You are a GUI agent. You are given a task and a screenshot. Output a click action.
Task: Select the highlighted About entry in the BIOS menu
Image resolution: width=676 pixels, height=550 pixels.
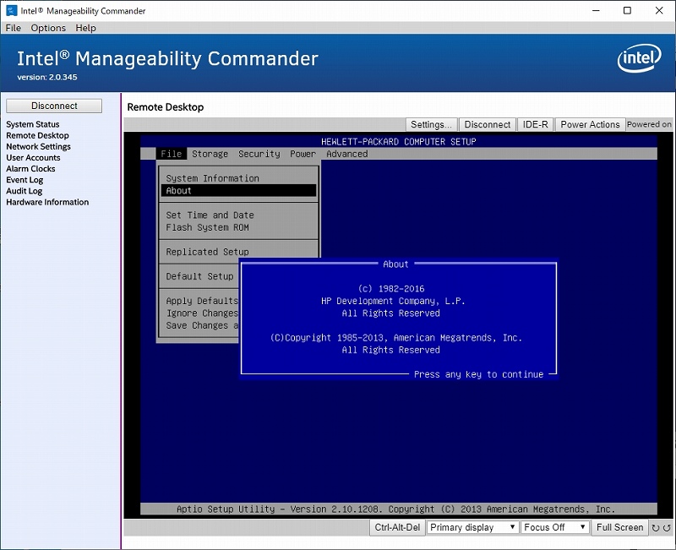click(238, 191)
